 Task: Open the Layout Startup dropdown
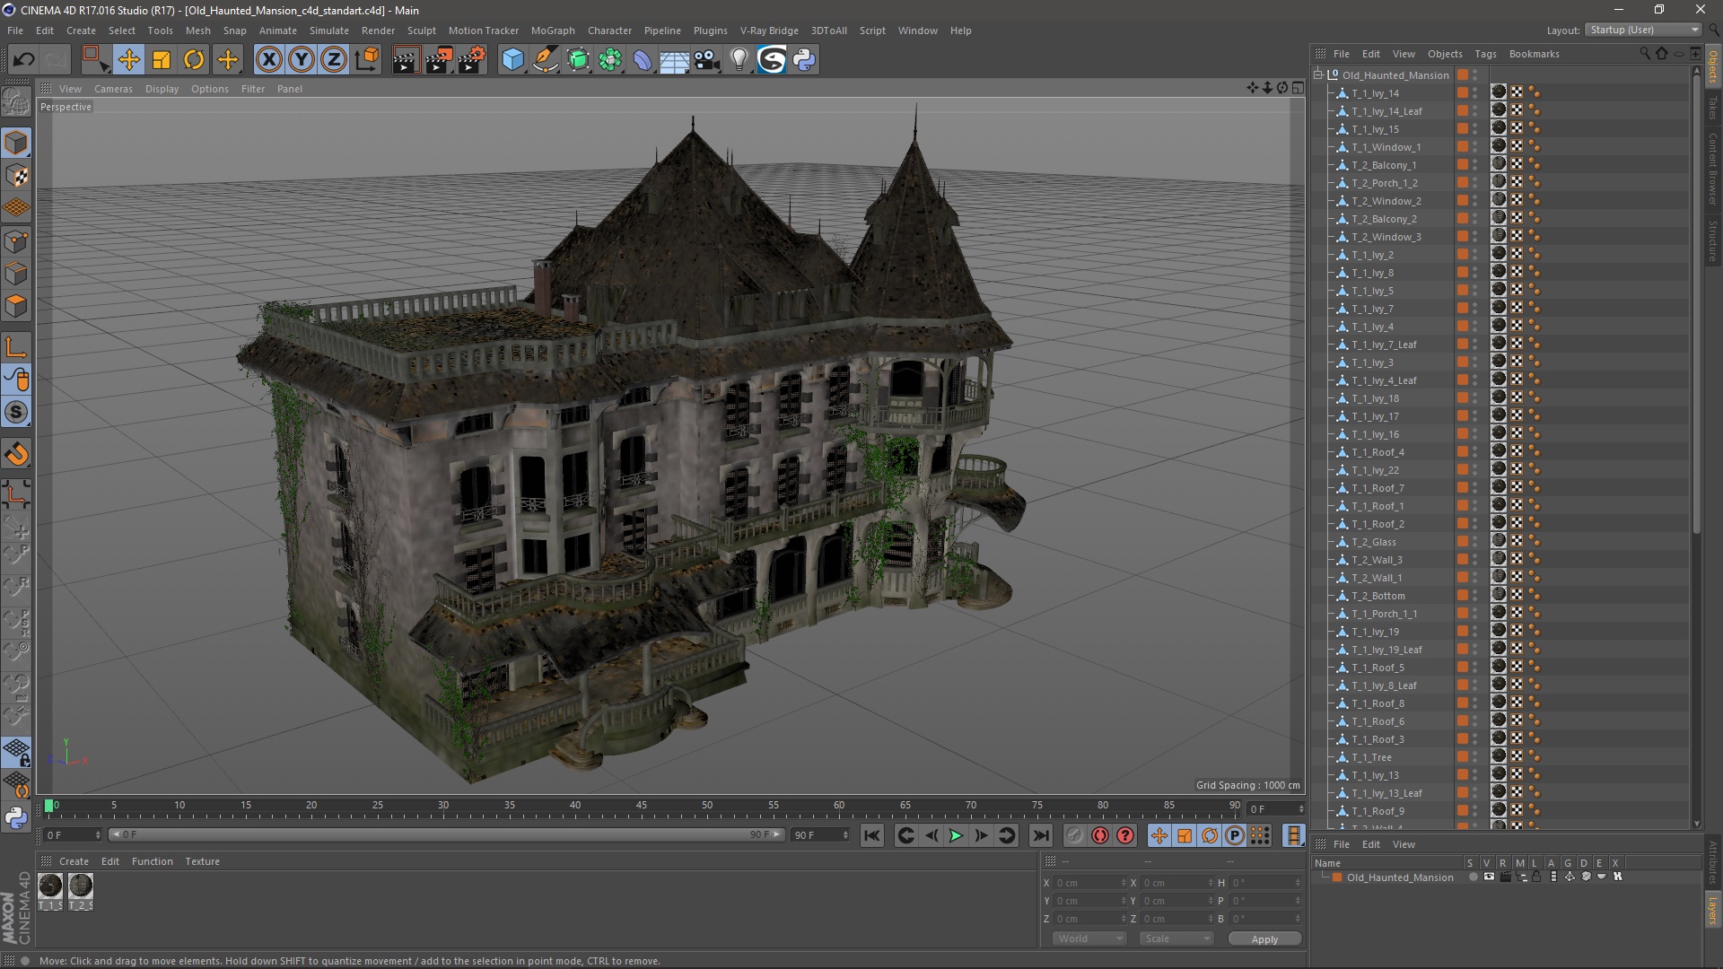coord(1644,30)
